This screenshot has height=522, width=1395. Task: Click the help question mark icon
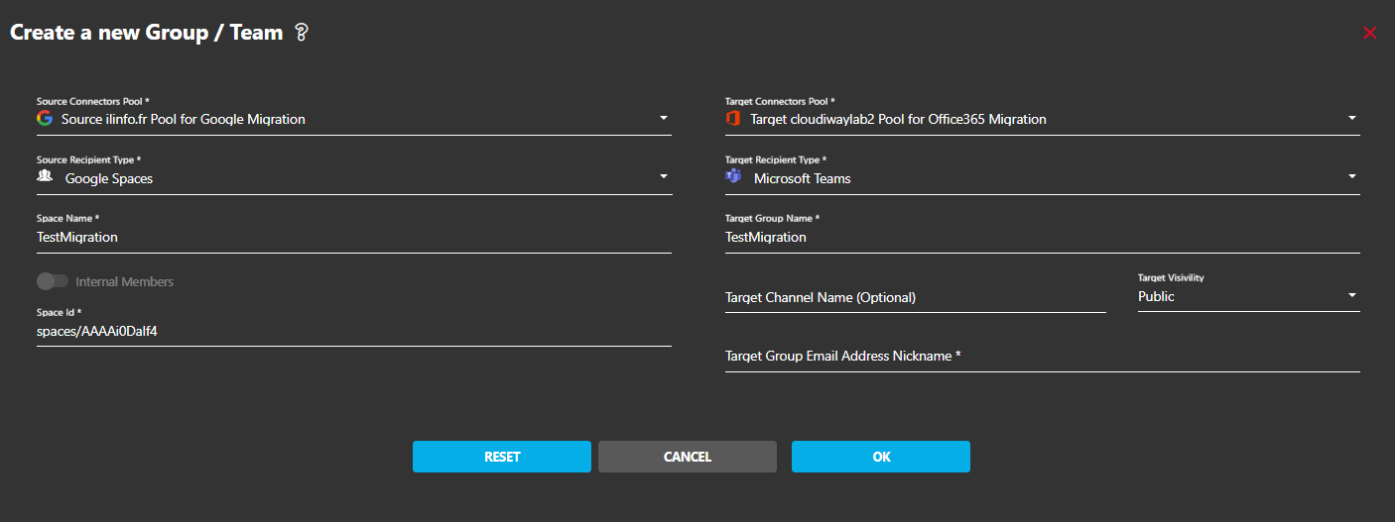click(303, 33)
